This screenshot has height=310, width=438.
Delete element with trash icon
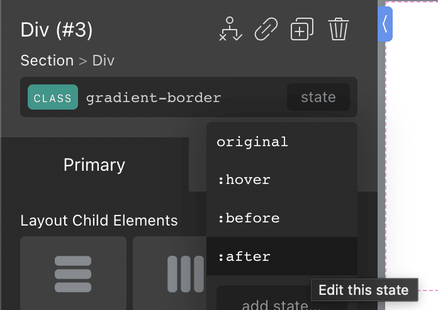tap(339, 29)
